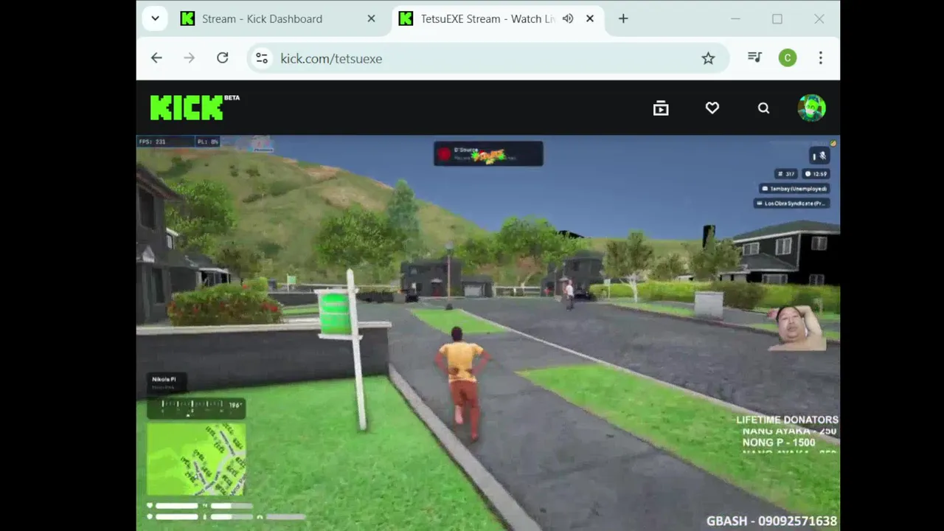Bookmark this page with star icon
The height and width of the screenshot is (531, 944).
[708, 58]
